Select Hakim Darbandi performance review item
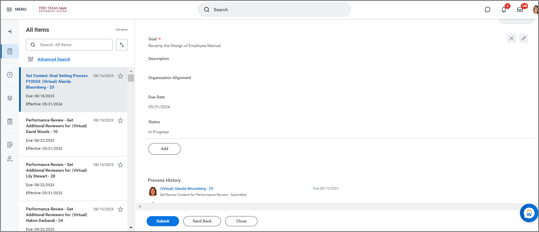 point(56,215)
